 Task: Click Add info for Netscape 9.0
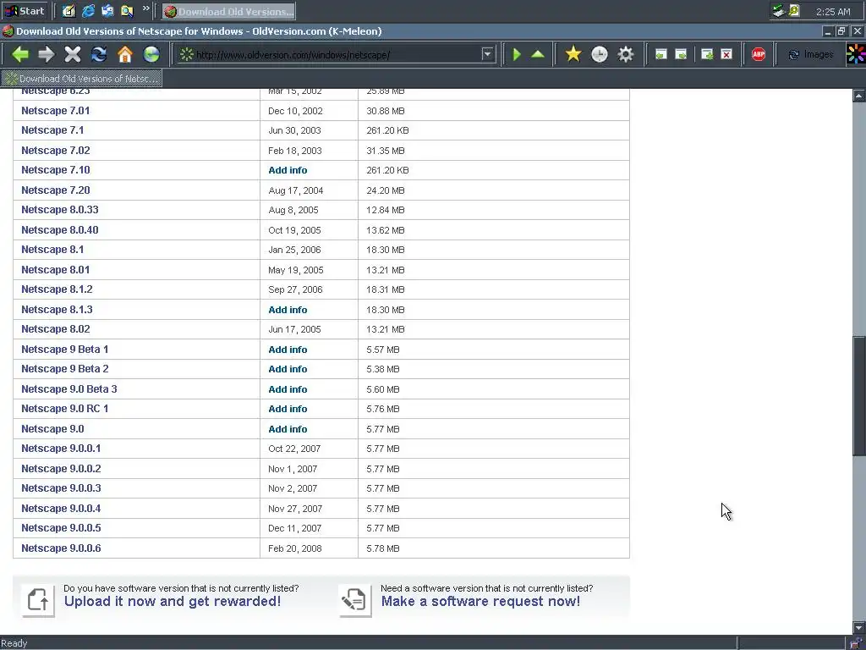point(288,429)
